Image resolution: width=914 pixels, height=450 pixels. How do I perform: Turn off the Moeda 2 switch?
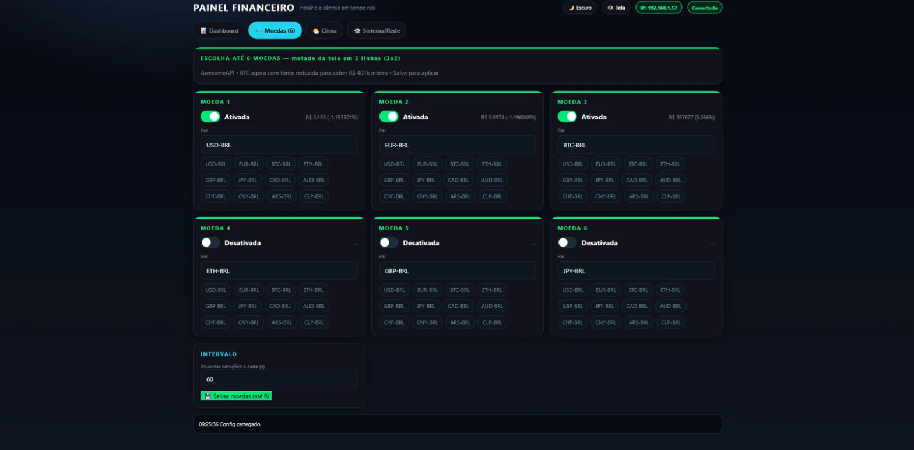(x=389, y=117)
